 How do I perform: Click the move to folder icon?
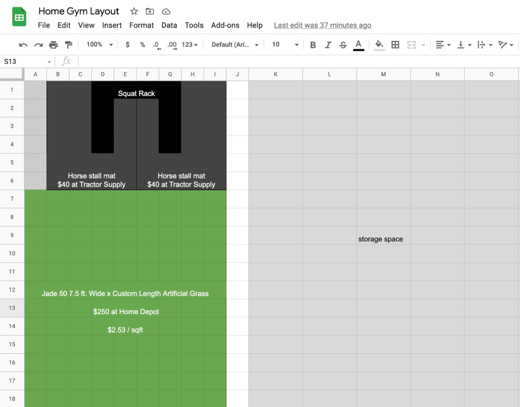click(150, 11)
